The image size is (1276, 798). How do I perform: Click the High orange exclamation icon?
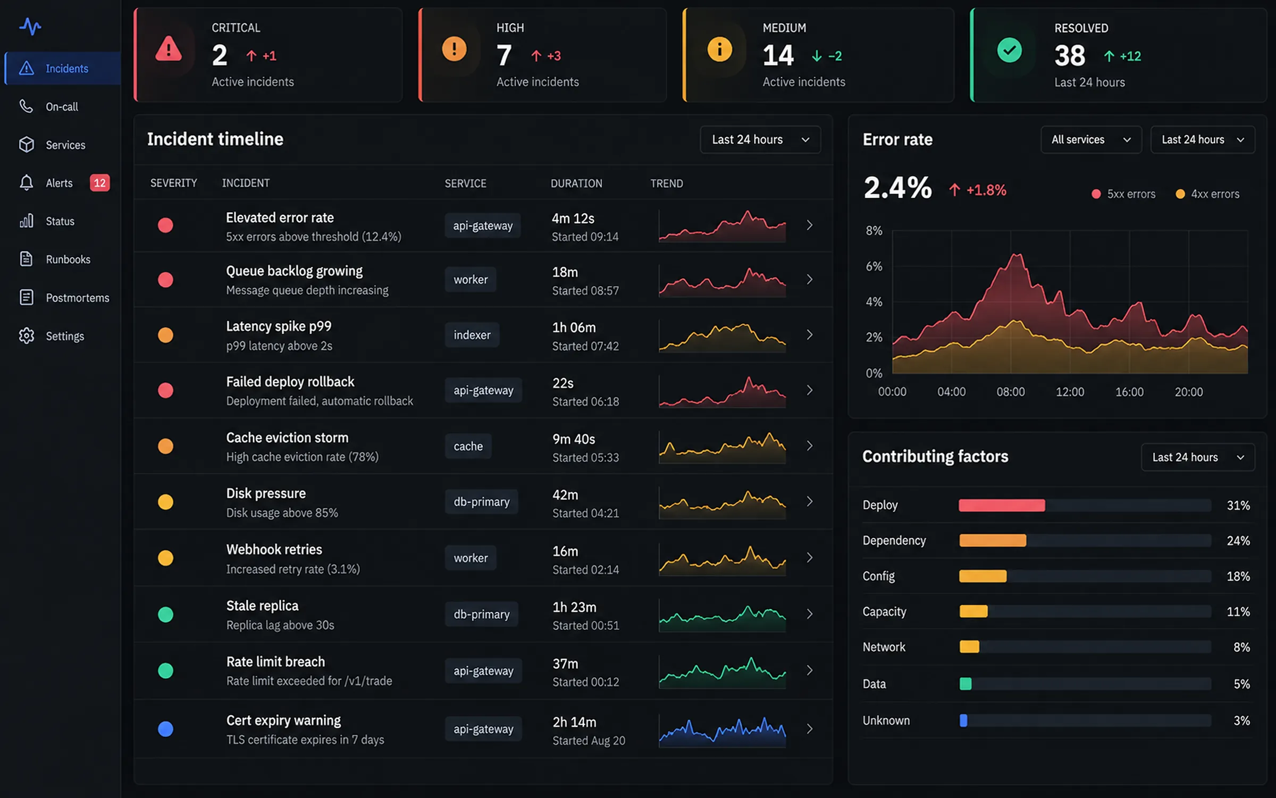coord(454,49)
